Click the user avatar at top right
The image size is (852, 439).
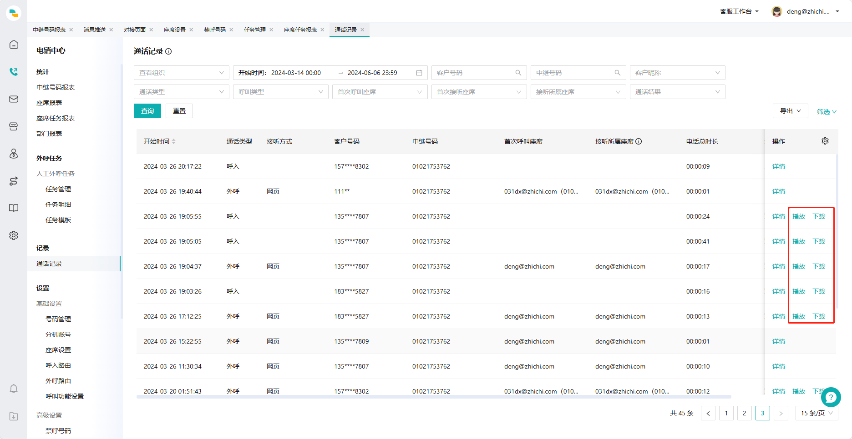coord(777,11)
